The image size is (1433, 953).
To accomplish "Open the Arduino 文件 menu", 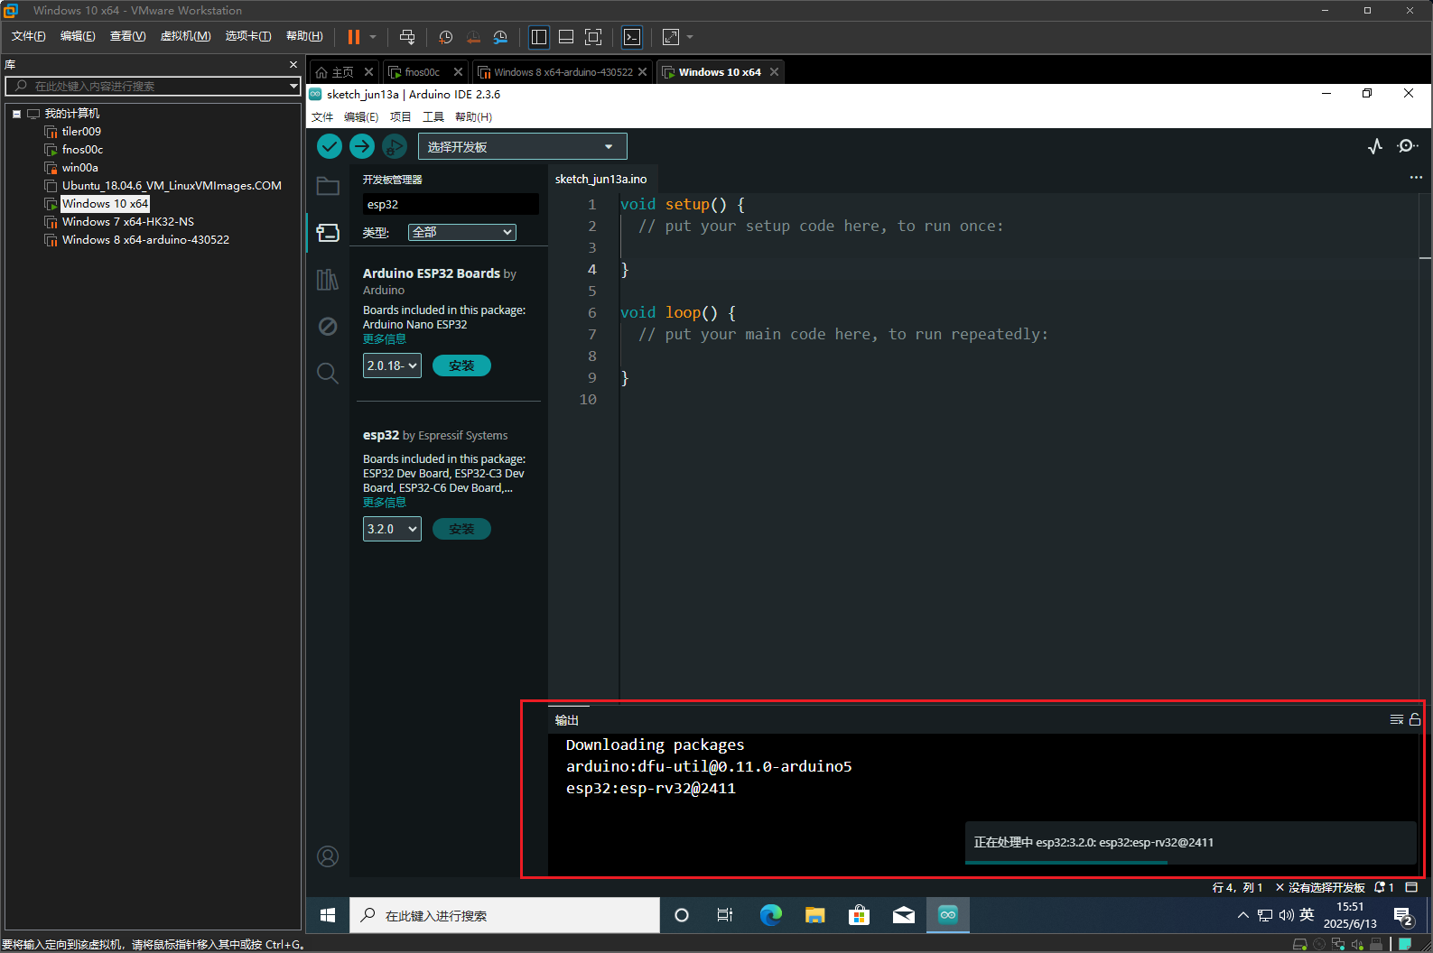I will [x=322, y=117].
